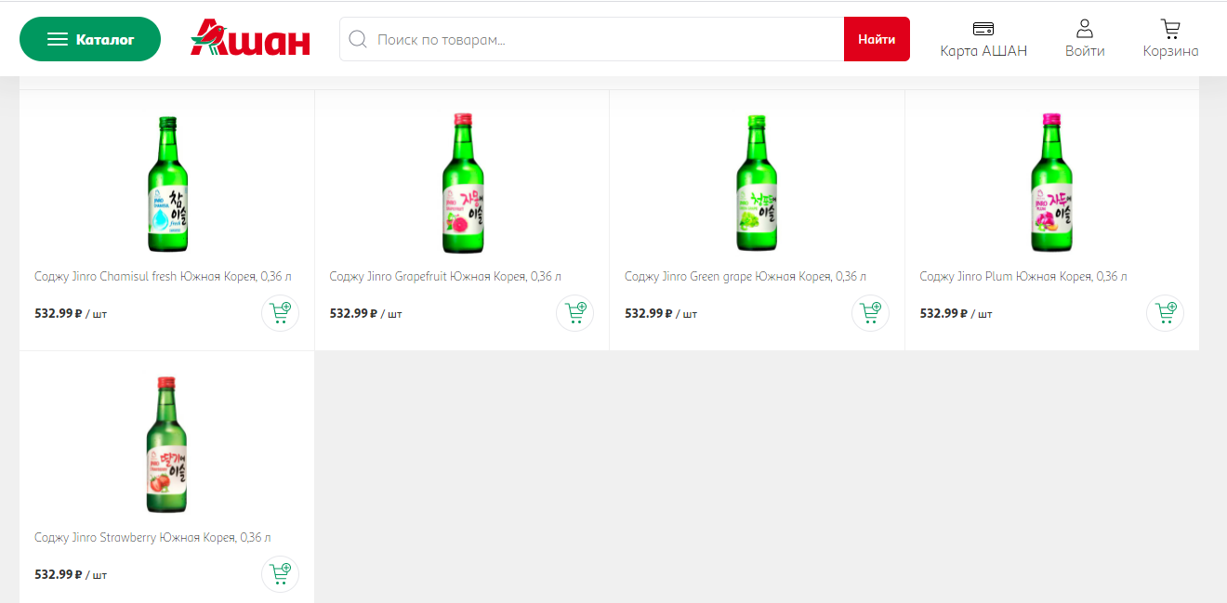Open the Каталог menu
Screen dimensions: 1227x603
90,39
